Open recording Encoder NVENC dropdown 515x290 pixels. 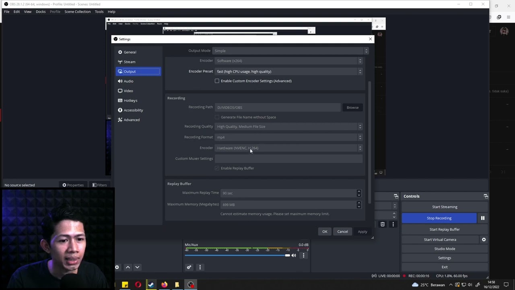pos(288,148)
